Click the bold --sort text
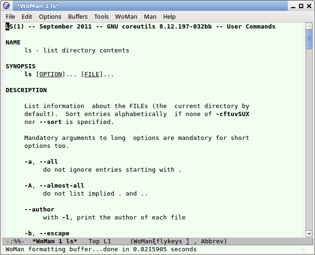315x255 pixels. point(51,122)
